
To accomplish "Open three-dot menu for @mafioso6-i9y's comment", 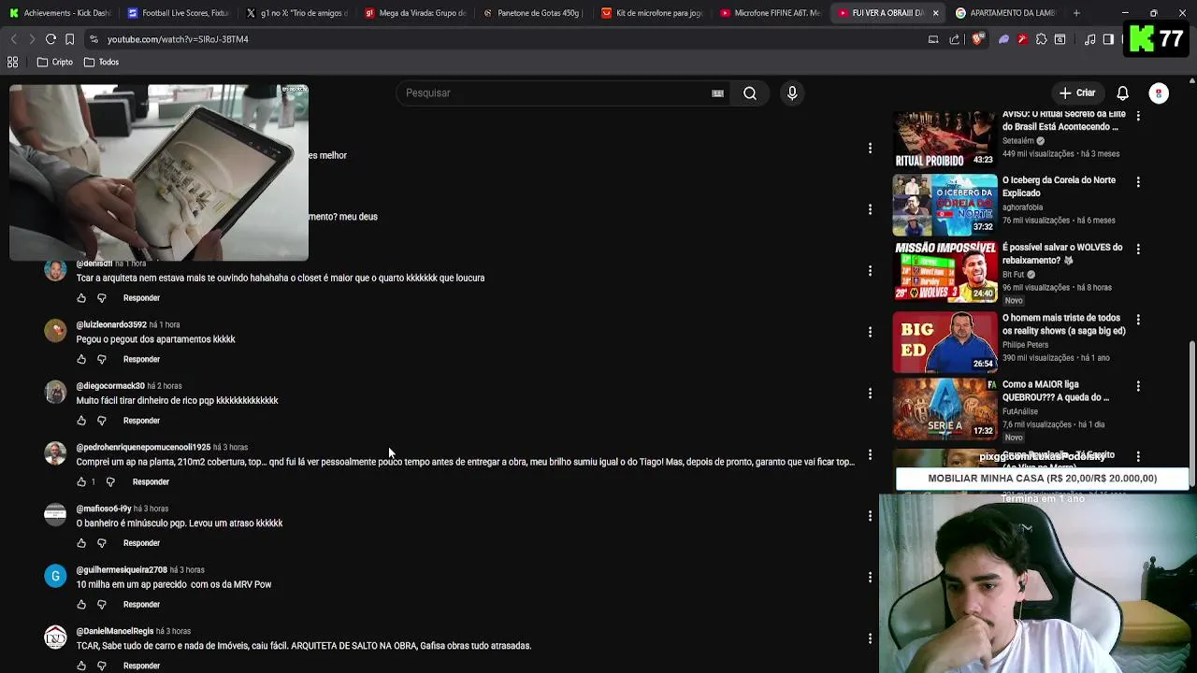I will coord(870,516).
